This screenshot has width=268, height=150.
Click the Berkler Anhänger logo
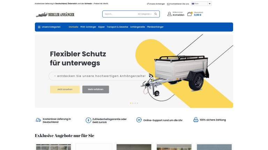tap(55, 15)
